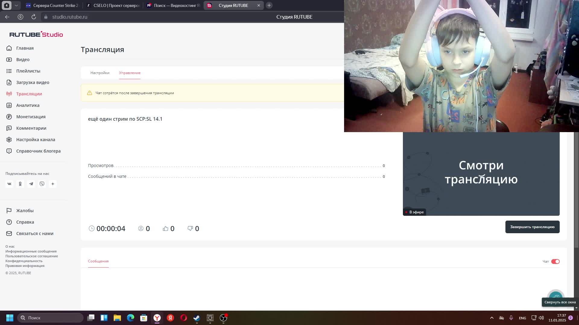Click the microphone icon in system tray
579x325 pixels.
pos(511,318)
